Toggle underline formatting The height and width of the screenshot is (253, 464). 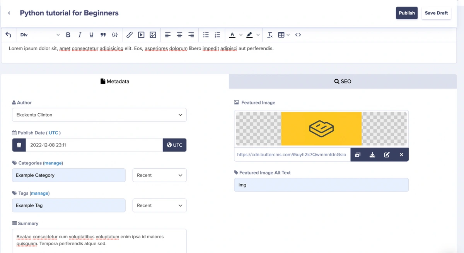91,35
